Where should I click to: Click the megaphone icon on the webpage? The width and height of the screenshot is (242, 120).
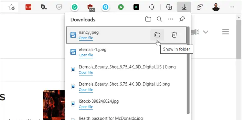(195, 32)
